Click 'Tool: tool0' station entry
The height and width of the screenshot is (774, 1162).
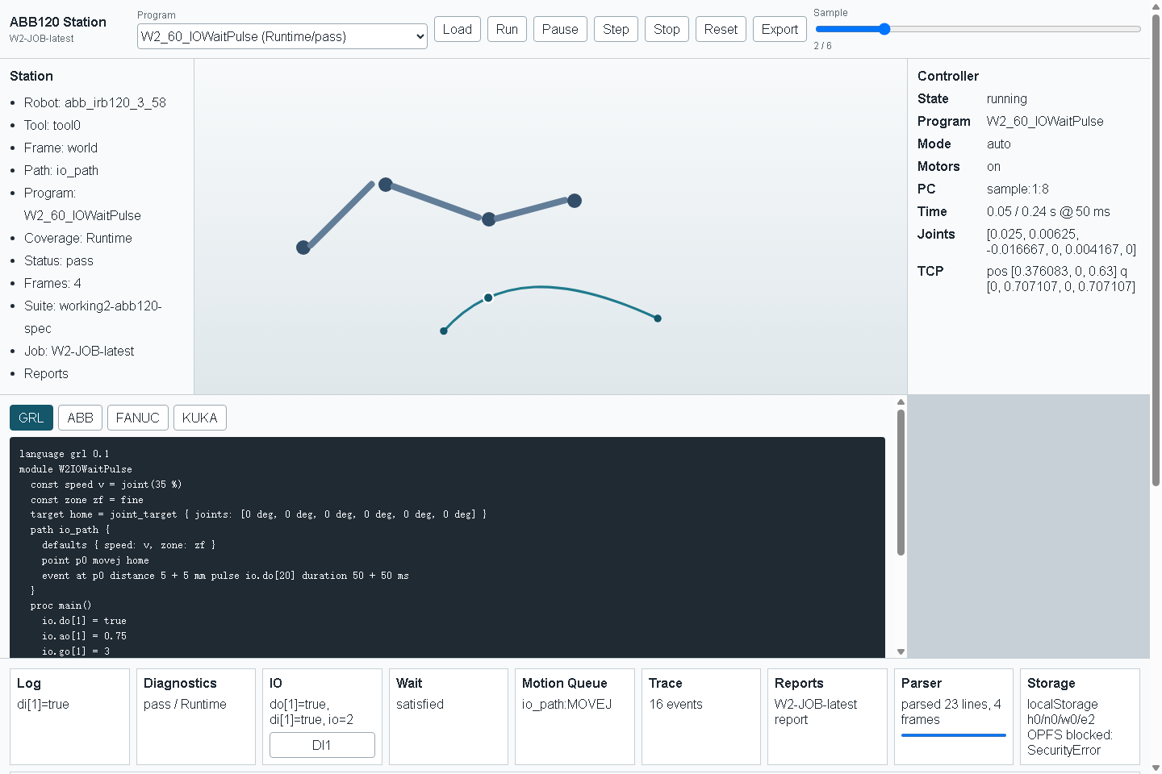(52, 125)
